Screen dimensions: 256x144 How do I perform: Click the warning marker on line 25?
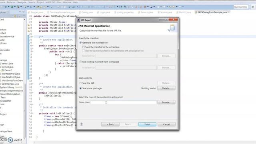pos(28,31)
